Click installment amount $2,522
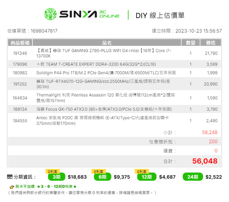This screenshot has height=202, width=229. (x=214, y=177)
